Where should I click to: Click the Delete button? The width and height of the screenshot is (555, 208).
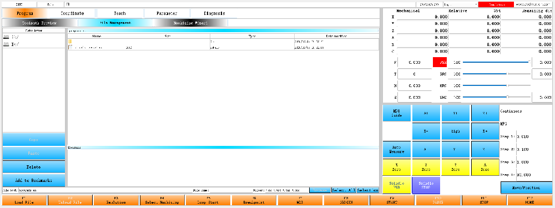coord(34,167)
